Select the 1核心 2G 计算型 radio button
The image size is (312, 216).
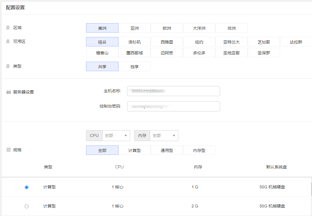(27, 206)
